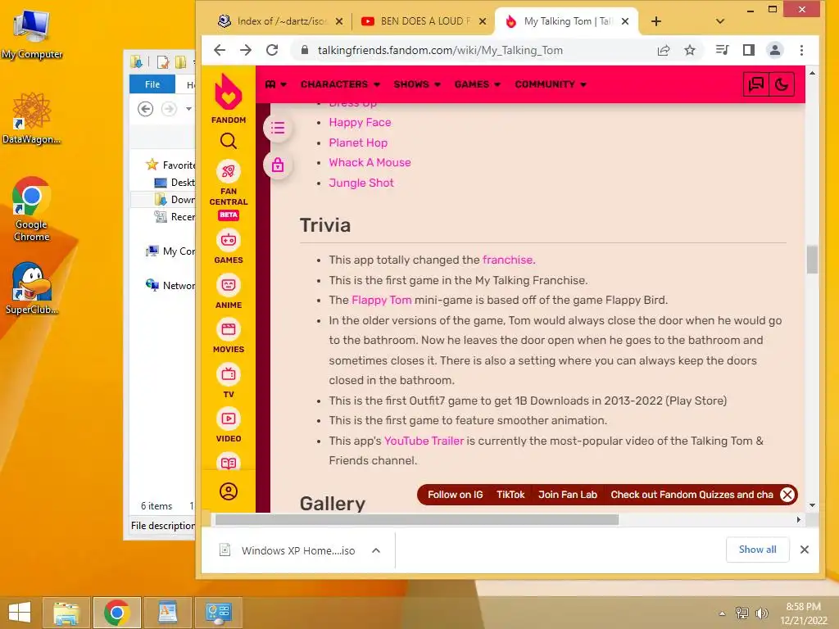Click the browser back arrow
The height and width of the screenshot is (629, 839).
[220, 50]
